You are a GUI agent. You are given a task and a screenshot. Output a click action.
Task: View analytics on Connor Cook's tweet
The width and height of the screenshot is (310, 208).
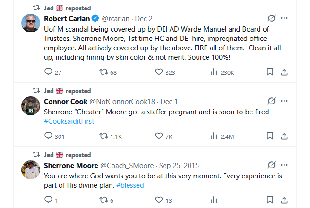point(214,136)
